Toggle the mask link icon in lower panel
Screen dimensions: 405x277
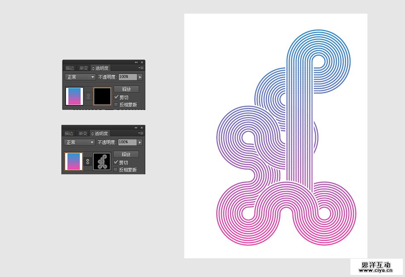[87, 162]
